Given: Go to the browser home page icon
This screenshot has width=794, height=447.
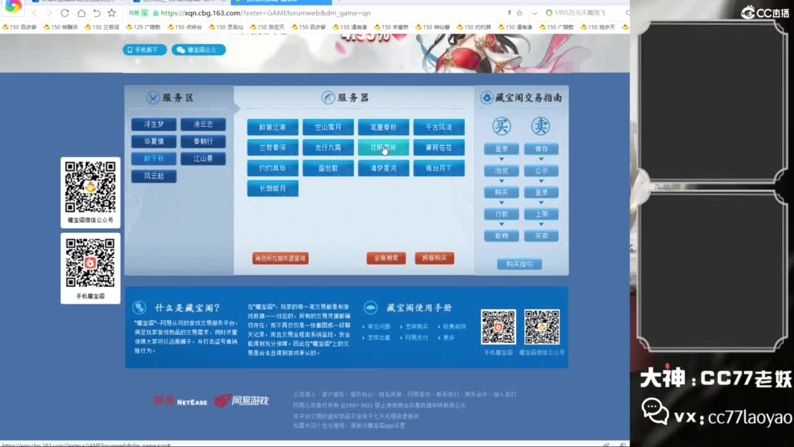Looking at the screenshot, I should click(81, 12).
